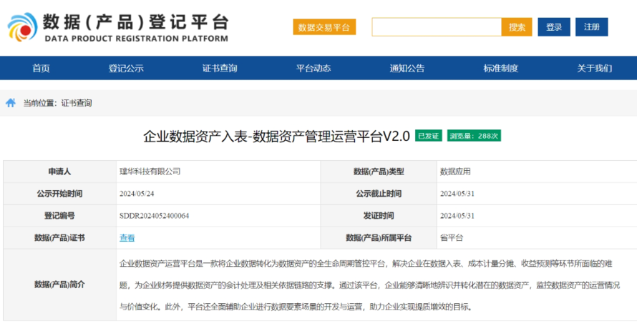Open 证书查询 navigation item
This screenshot has height=331, width=637.
point(220,68)
